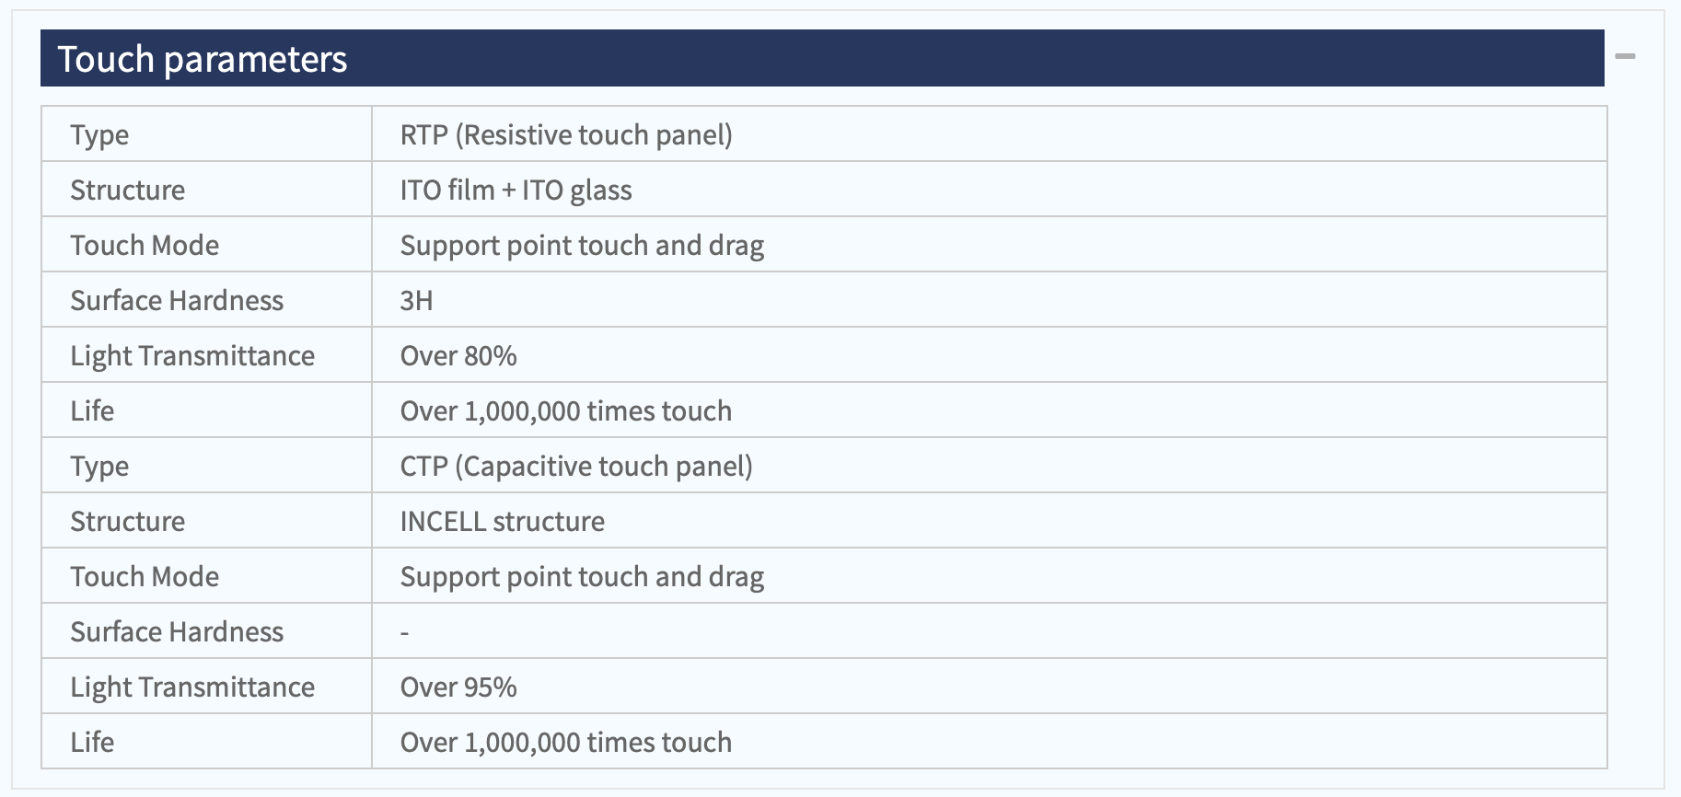Viewport: 1681px width, 797px height.
Task: Click the first Light Transmittance label
Action: pyautogui.click(x=192, y=356)
